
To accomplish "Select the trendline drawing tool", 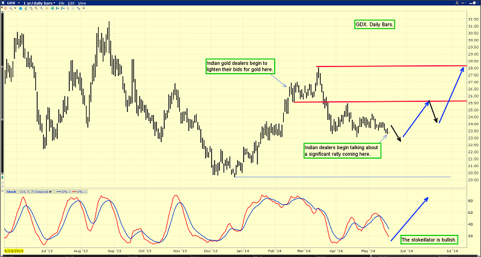I will 31,8.
